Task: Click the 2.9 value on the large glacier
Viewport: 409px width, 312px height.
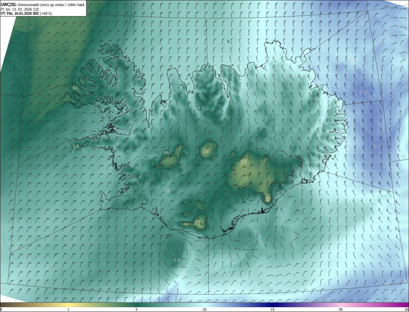Action: click(243, 162)
